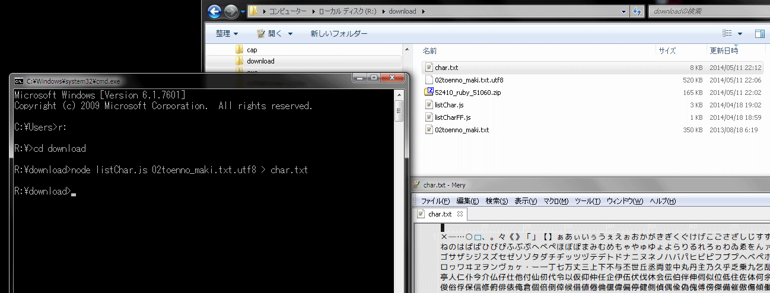Switch to the char.txt tab in Mery
The width and height of the screenshot is (770, 293).
click(440, 214)
